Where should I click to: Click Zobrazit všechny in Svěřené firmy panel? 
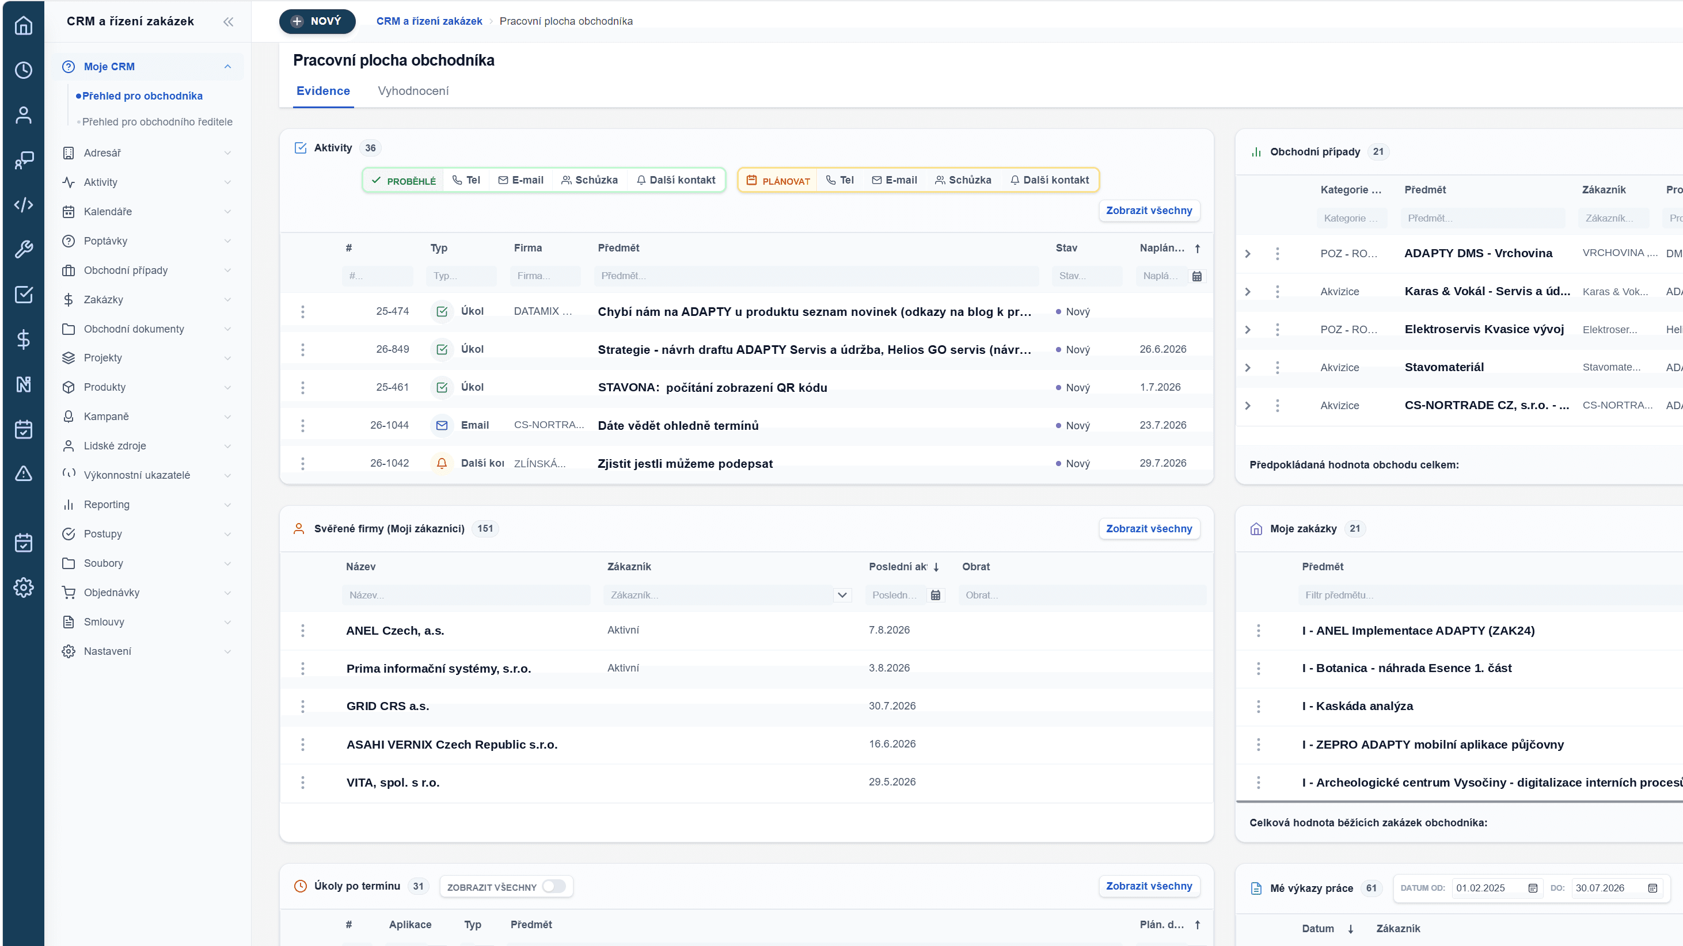point(1149,529)
